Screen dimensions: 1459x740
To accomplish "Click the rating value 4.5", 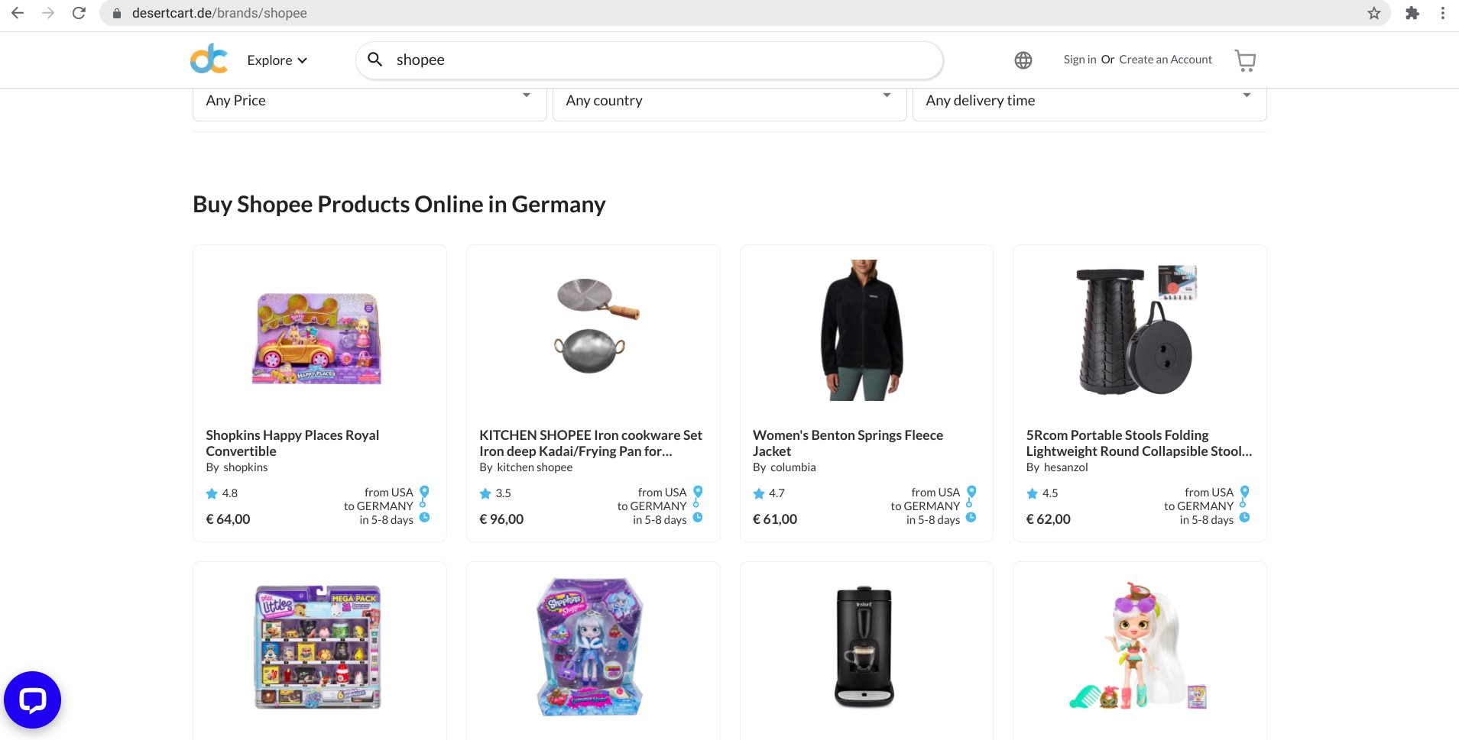I will pyautogui.click(x=1051, y=493).
